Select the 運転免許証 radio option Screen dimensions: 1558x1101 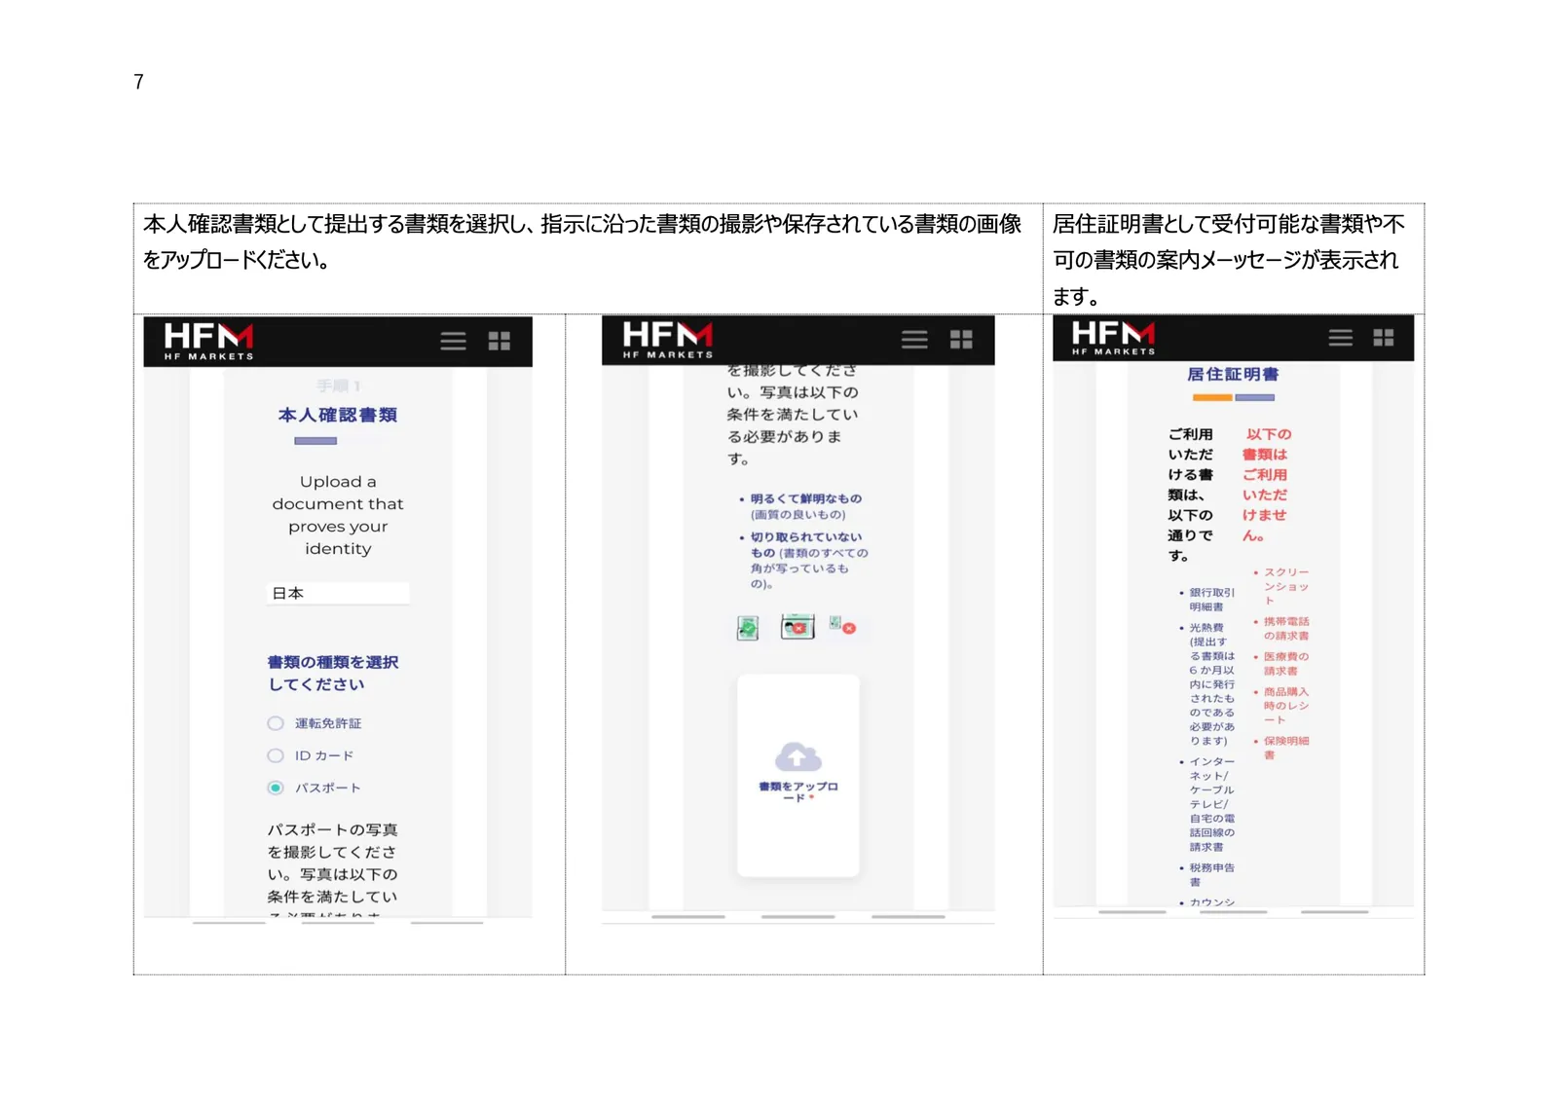coord(276,723)
